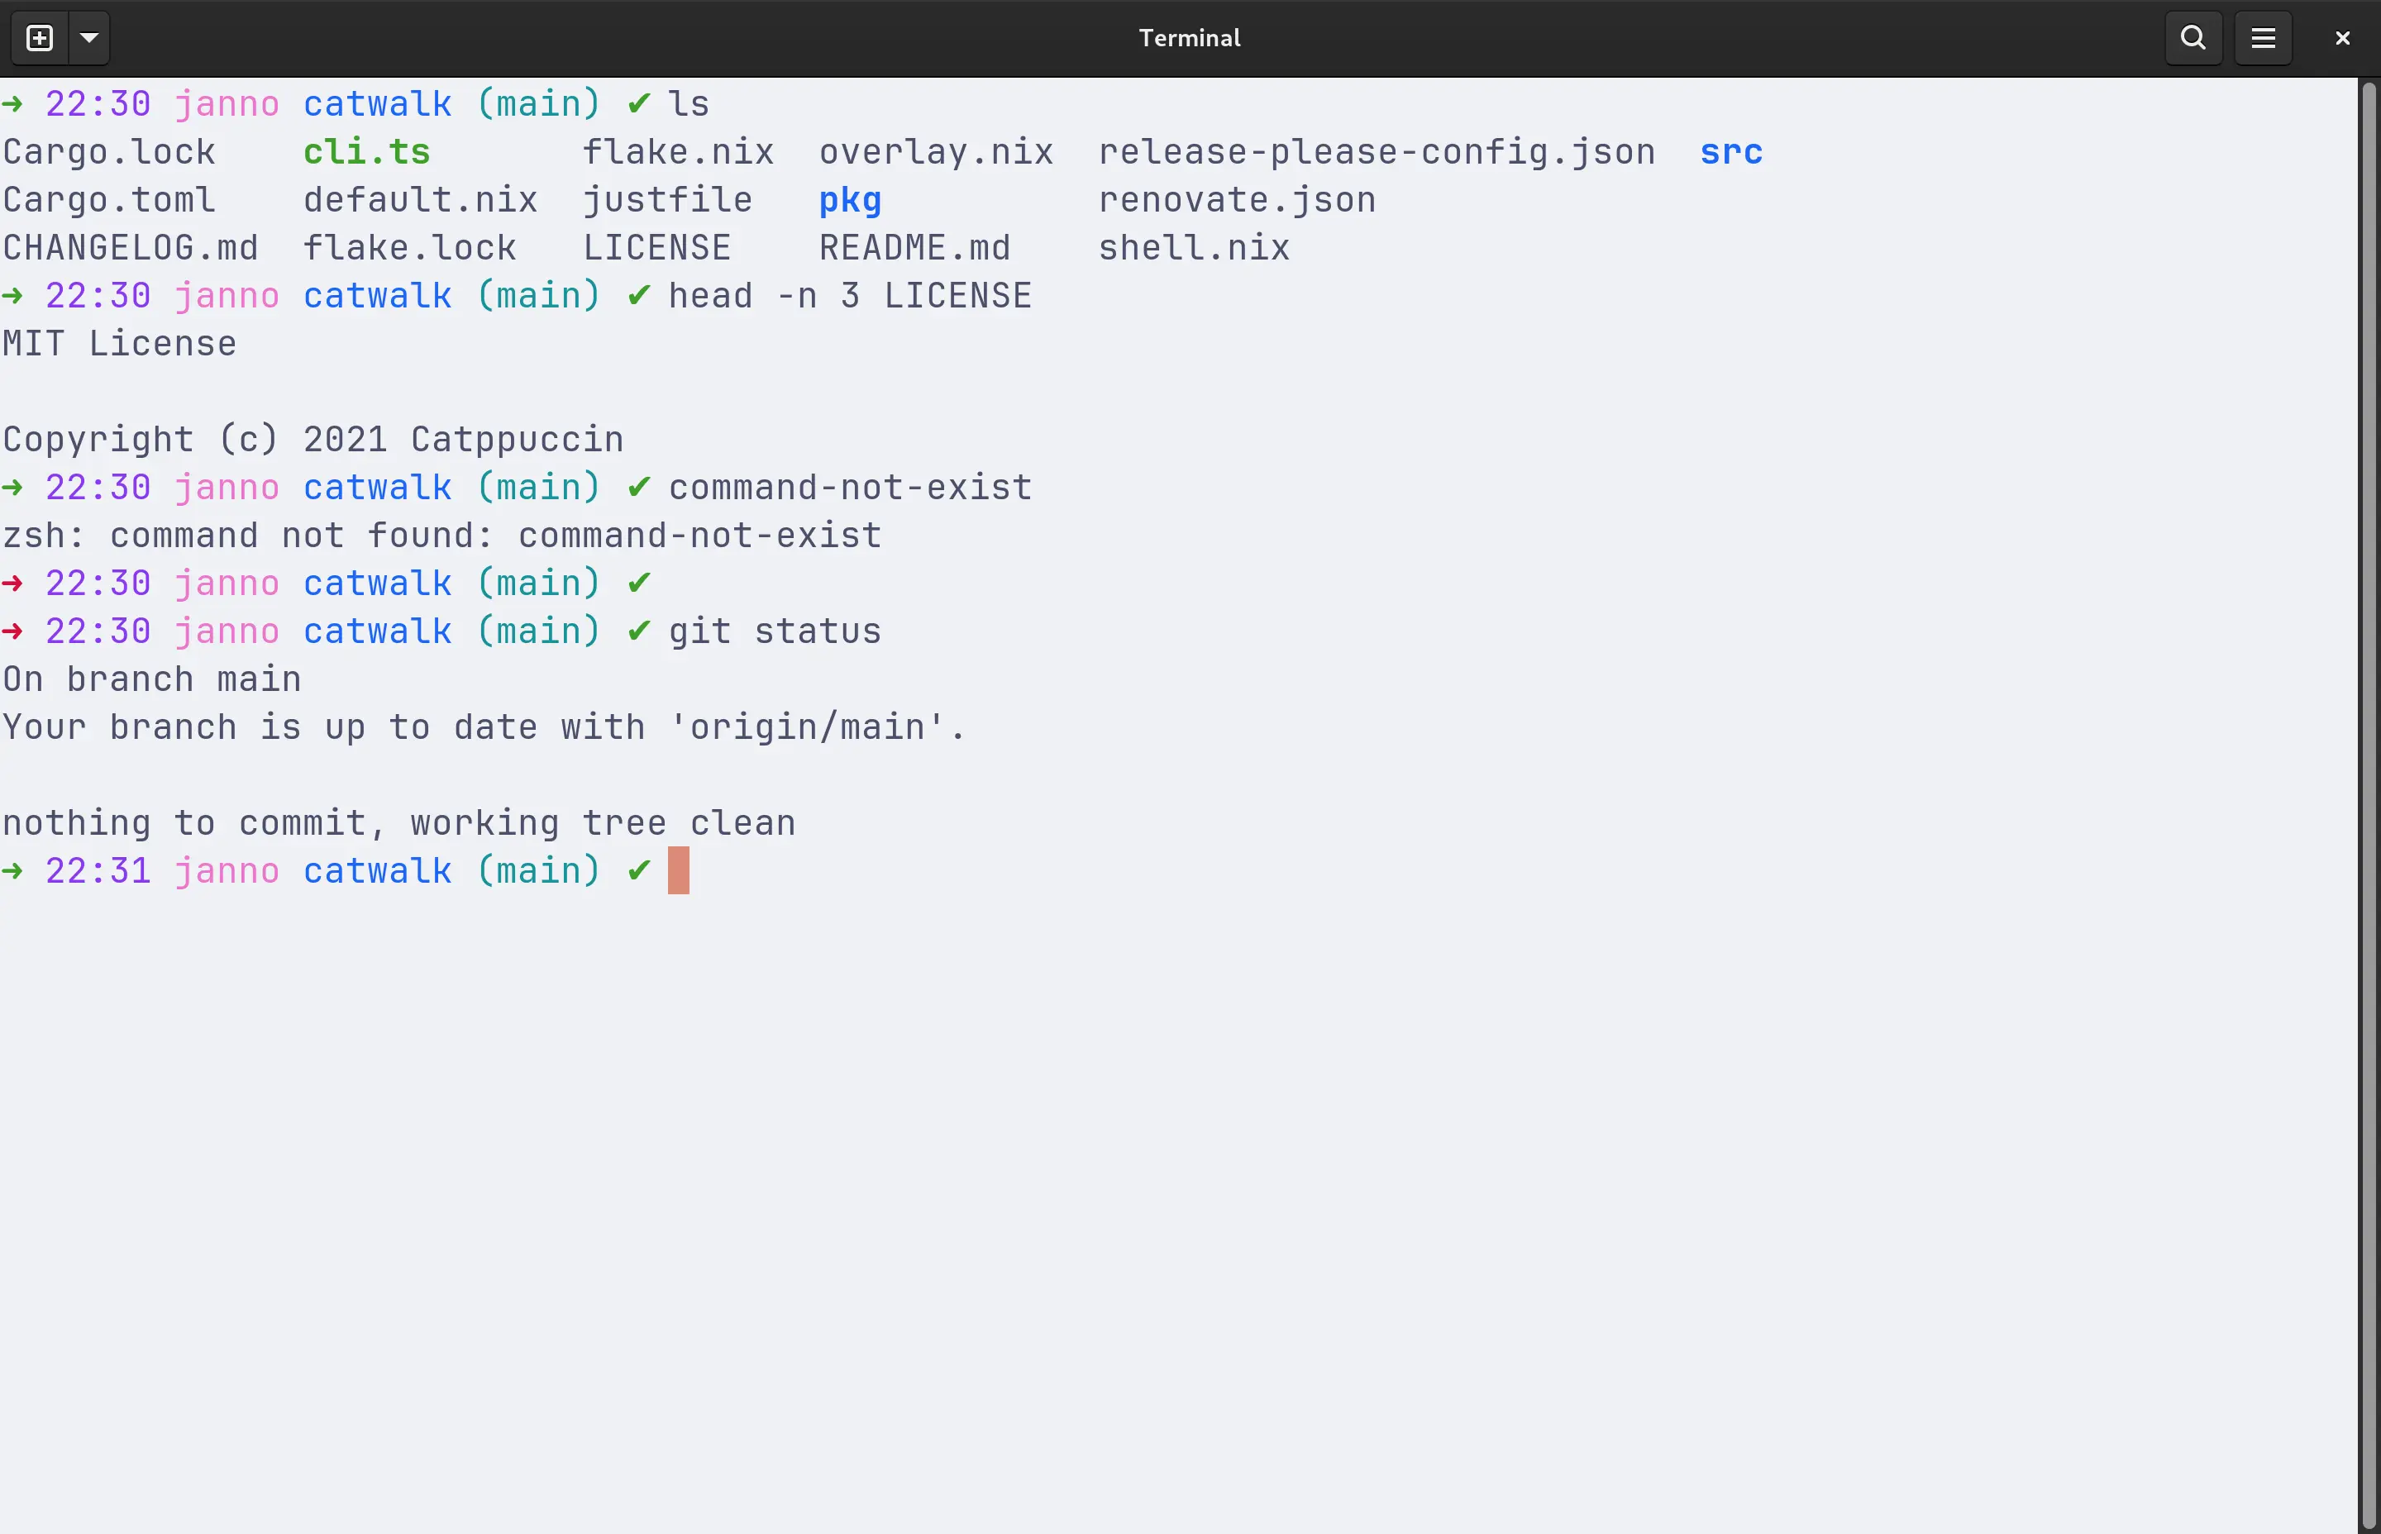Close the Terminal window
Viewport: 2381px width, 1534px height.
[2342, 38]
